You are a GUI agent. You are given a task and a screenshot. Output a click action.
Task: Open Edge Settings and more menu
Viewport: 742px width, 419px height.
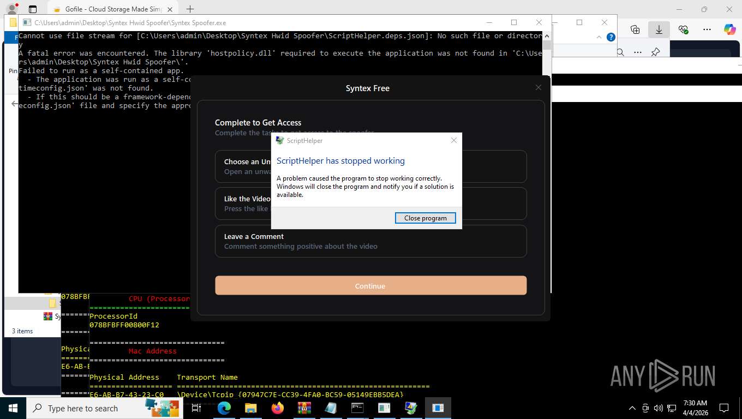707,29
